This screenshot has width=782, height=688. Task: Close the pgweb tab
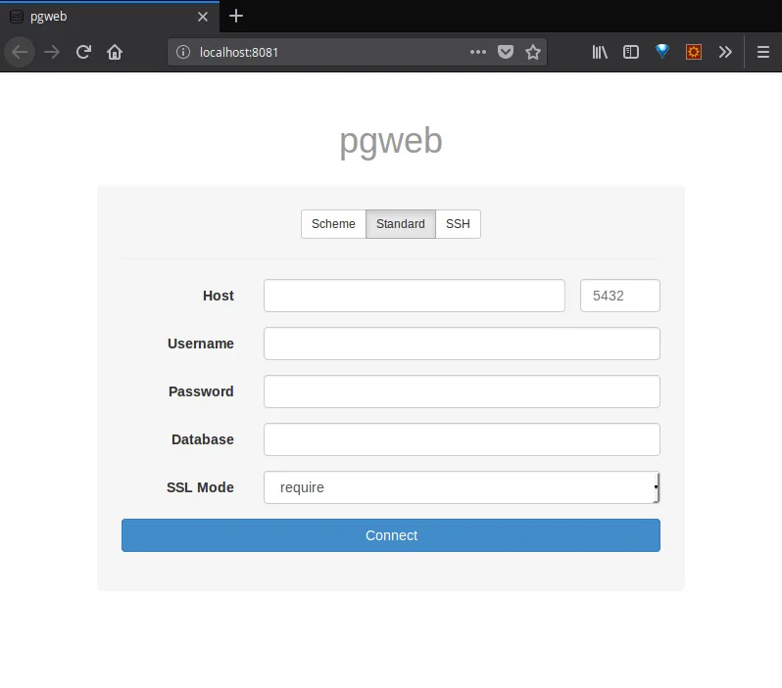pos(203,17)
